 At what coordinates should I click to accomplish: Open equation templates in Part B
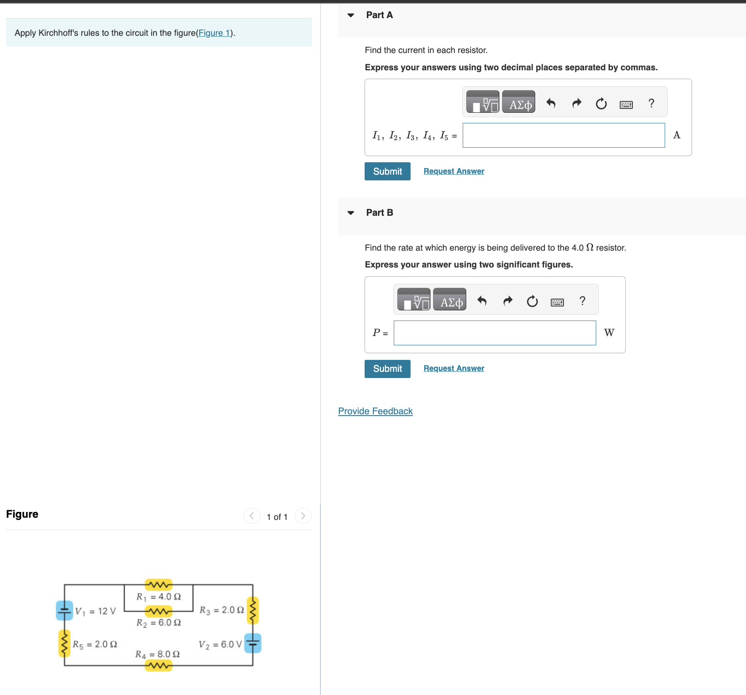(x=414, y=300)
